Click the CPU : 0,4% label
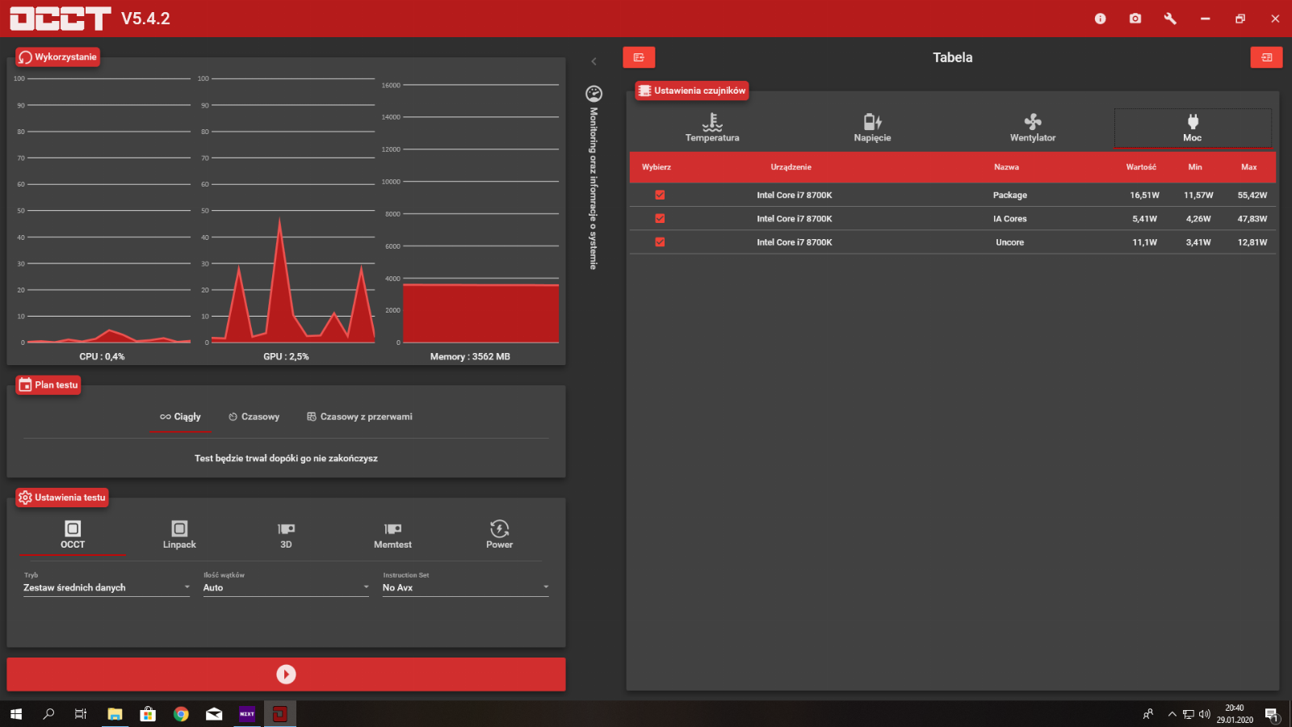The width and height of the screenshot is (1292, 727). pyautogui.click(x=102, y=356)
